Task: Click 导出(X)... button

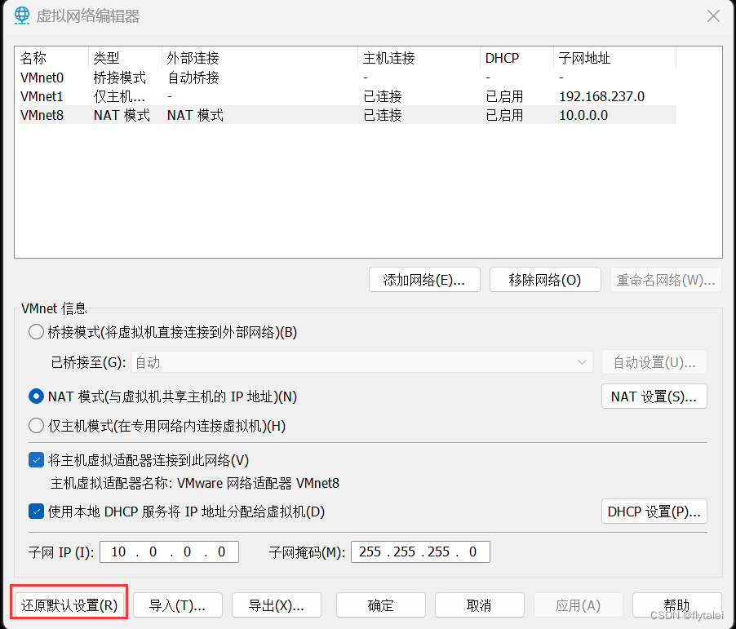Action: pos(277,605)
